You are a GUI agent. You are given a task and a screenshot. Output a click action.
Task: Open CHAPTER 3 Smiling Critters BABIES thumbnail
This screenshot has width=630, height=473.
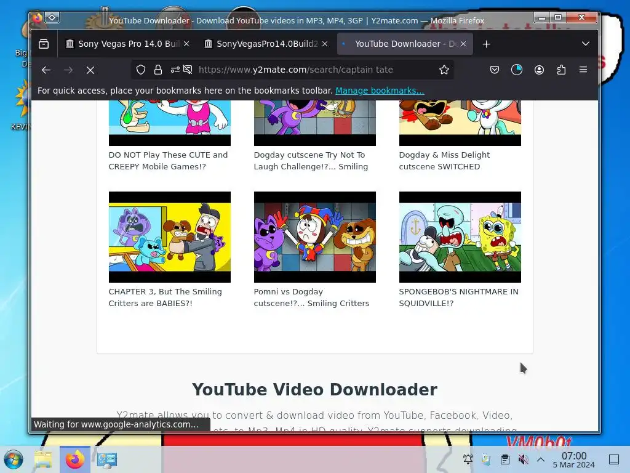coord(170,237)
